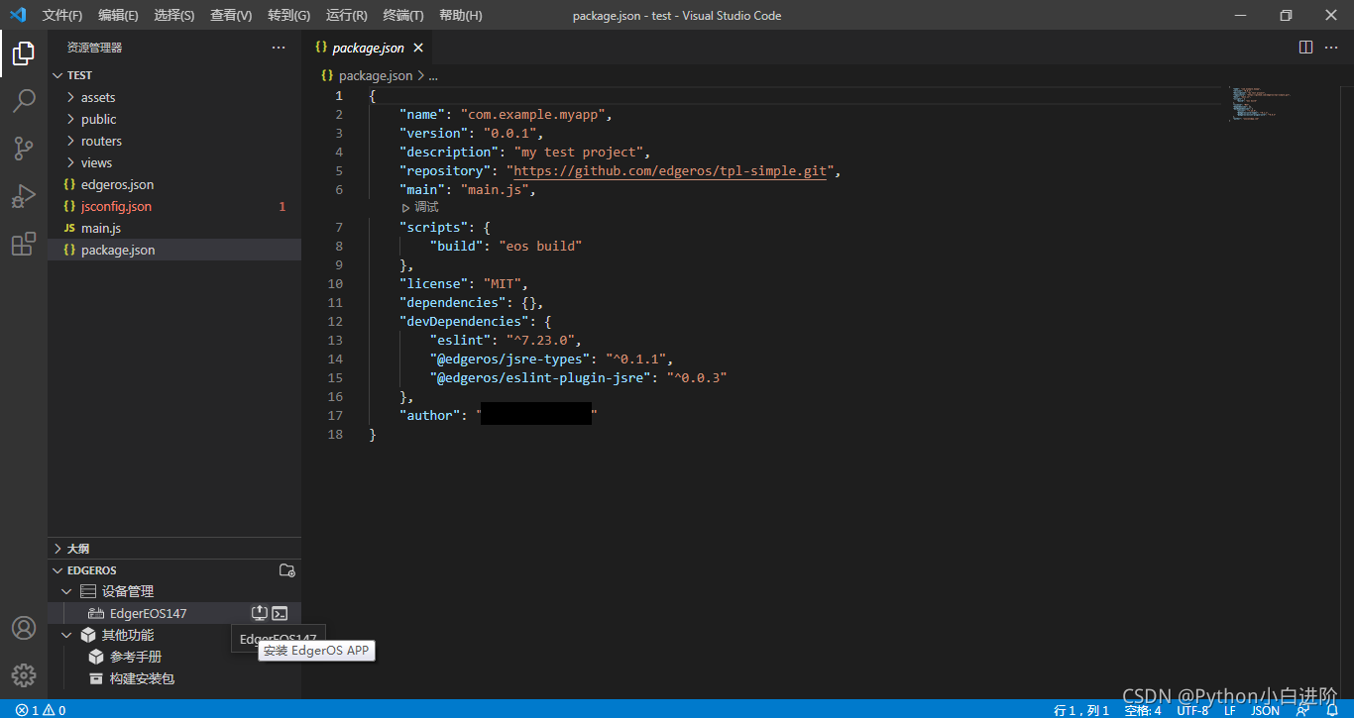This screenshot has height=718, width=1354.
Task: Expand the assets folder
Action: coord(174,97)
